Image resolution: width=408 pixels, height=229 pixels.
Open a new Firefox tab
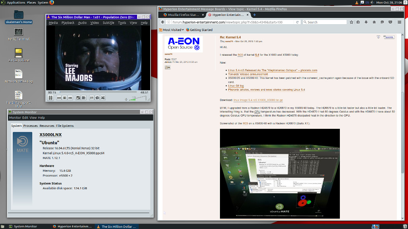click(x=255, y=15)
